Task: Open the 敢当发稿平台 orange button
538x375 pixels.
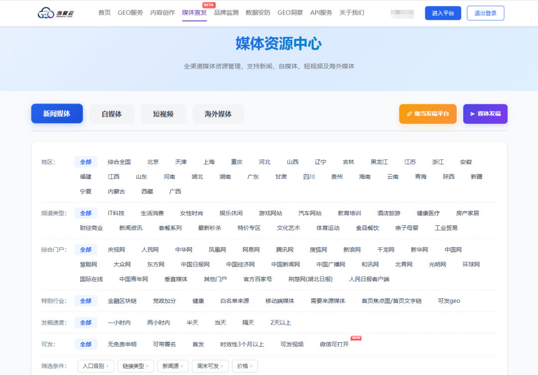Action: 427,114
